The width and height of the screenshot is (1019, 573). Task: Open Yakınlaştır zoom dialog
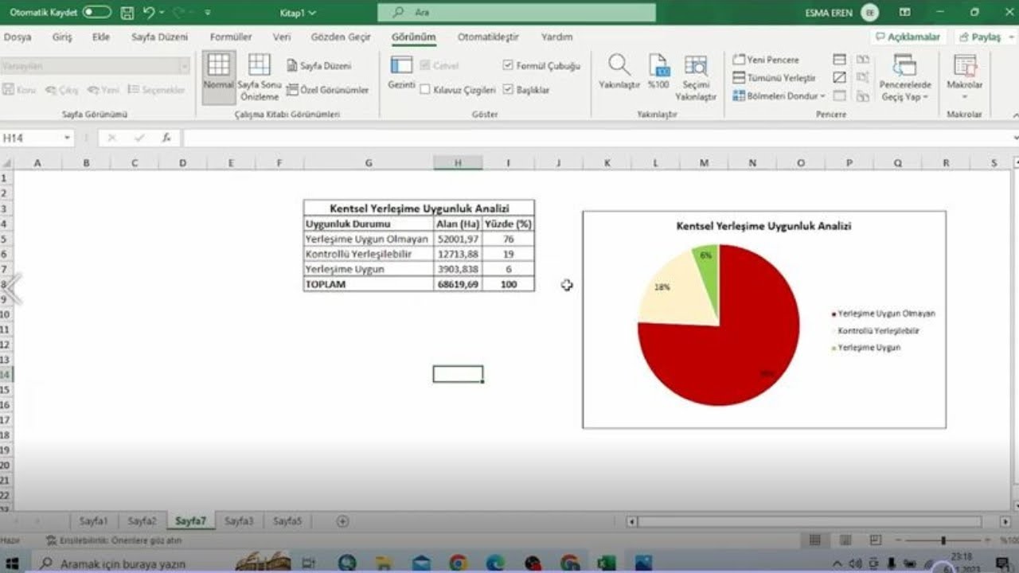619,72
